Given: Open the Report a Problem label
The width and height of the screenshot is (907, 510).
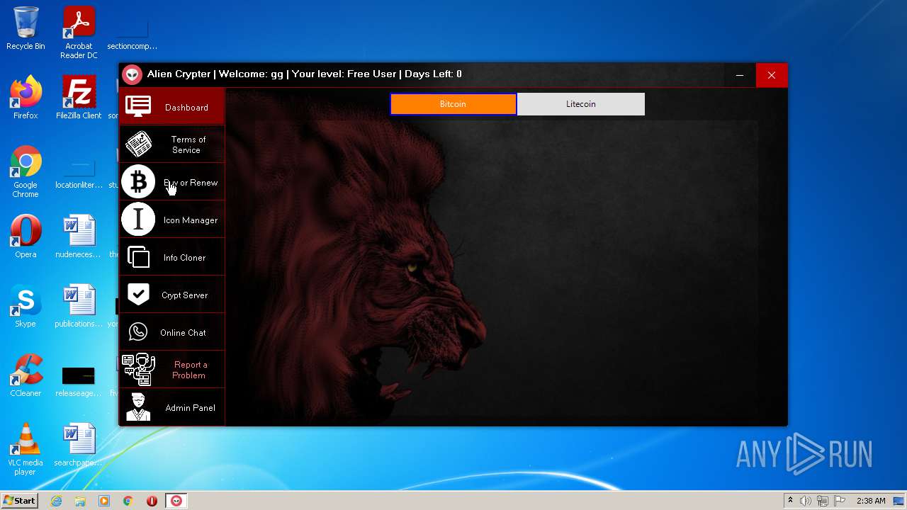Looking at the screenshot, I should point(189,370).
